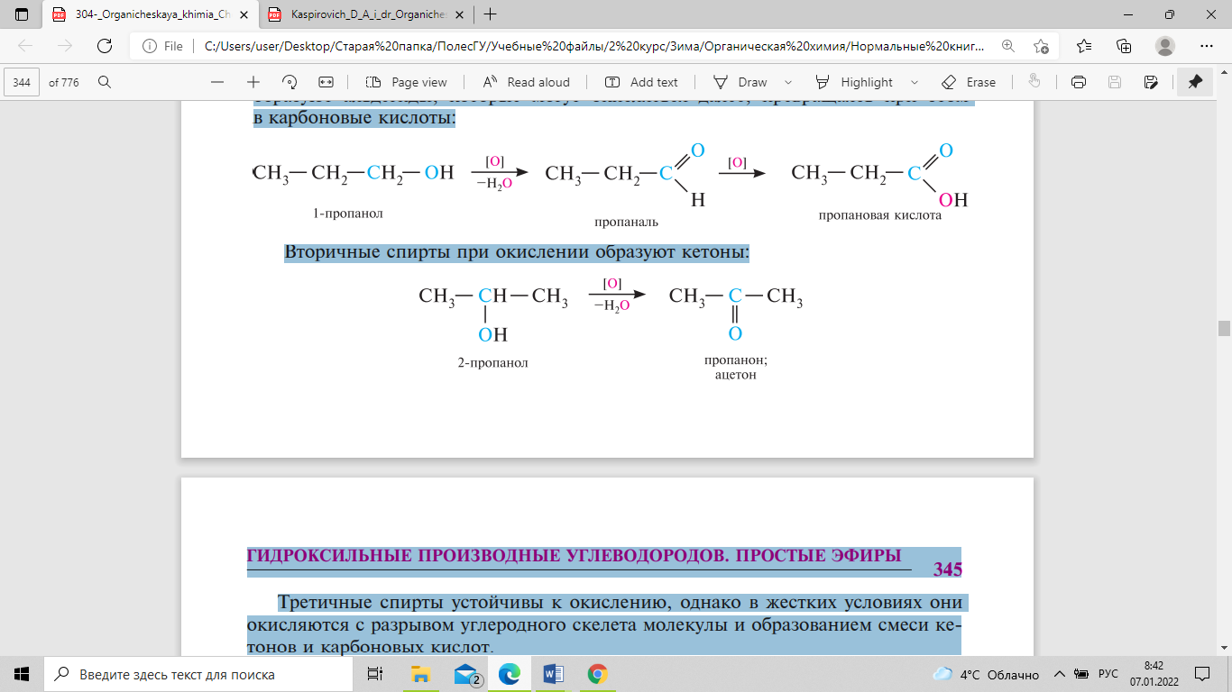Start Read aloud
1232x692 pixels.
[527, 82]
